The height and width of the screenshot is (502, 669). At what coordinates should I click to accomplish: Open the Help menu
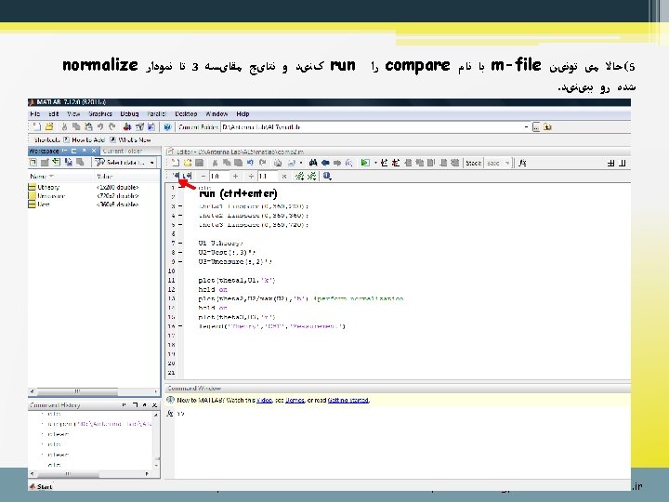point(243,114)
